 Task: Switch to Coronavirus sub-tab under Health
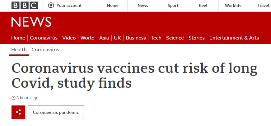(x=45, y=50)
